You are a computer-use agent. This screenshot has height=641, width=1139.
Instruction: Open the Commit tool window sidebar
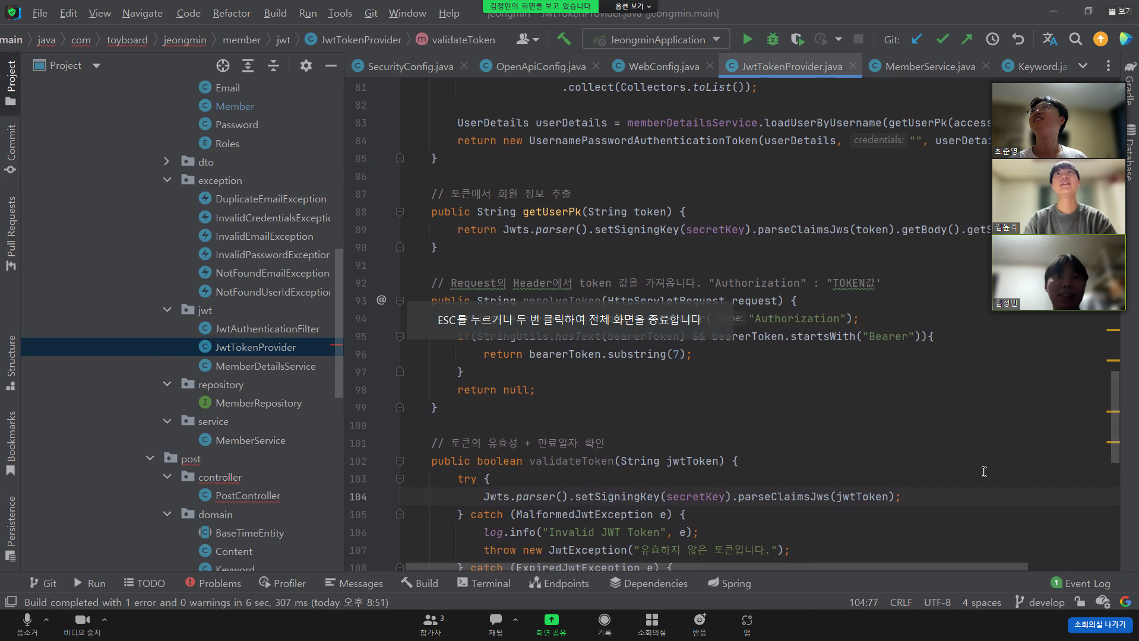[x=10, y=148]
